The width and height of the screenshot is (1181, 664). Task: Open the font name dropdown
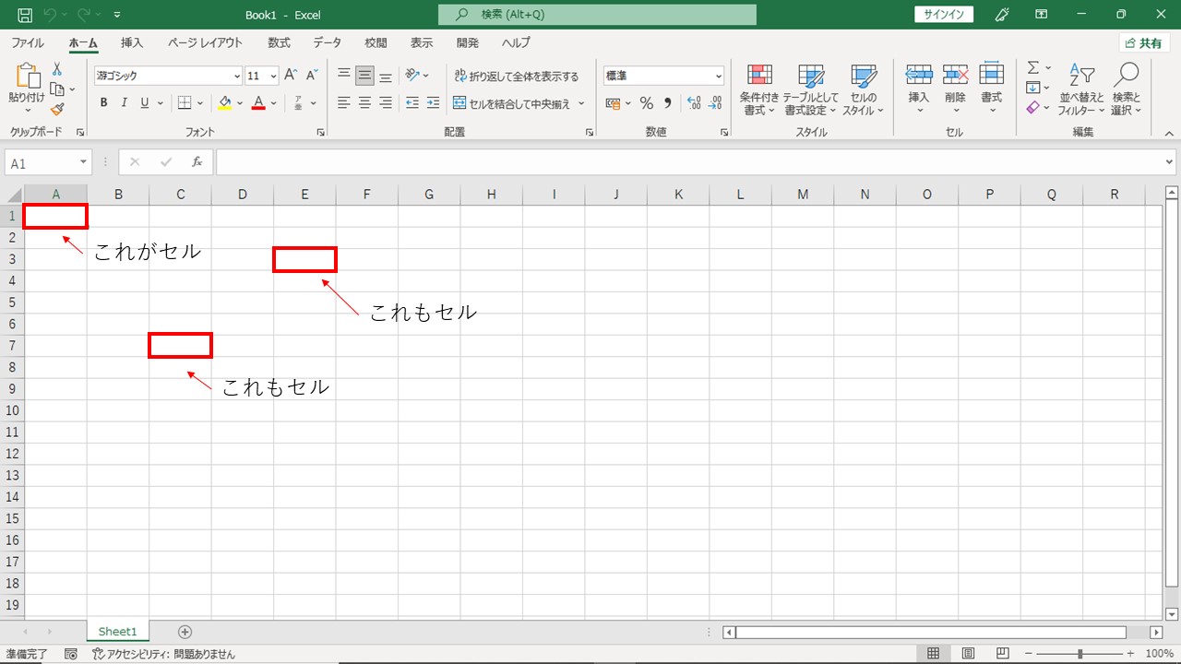click(237, 77)
